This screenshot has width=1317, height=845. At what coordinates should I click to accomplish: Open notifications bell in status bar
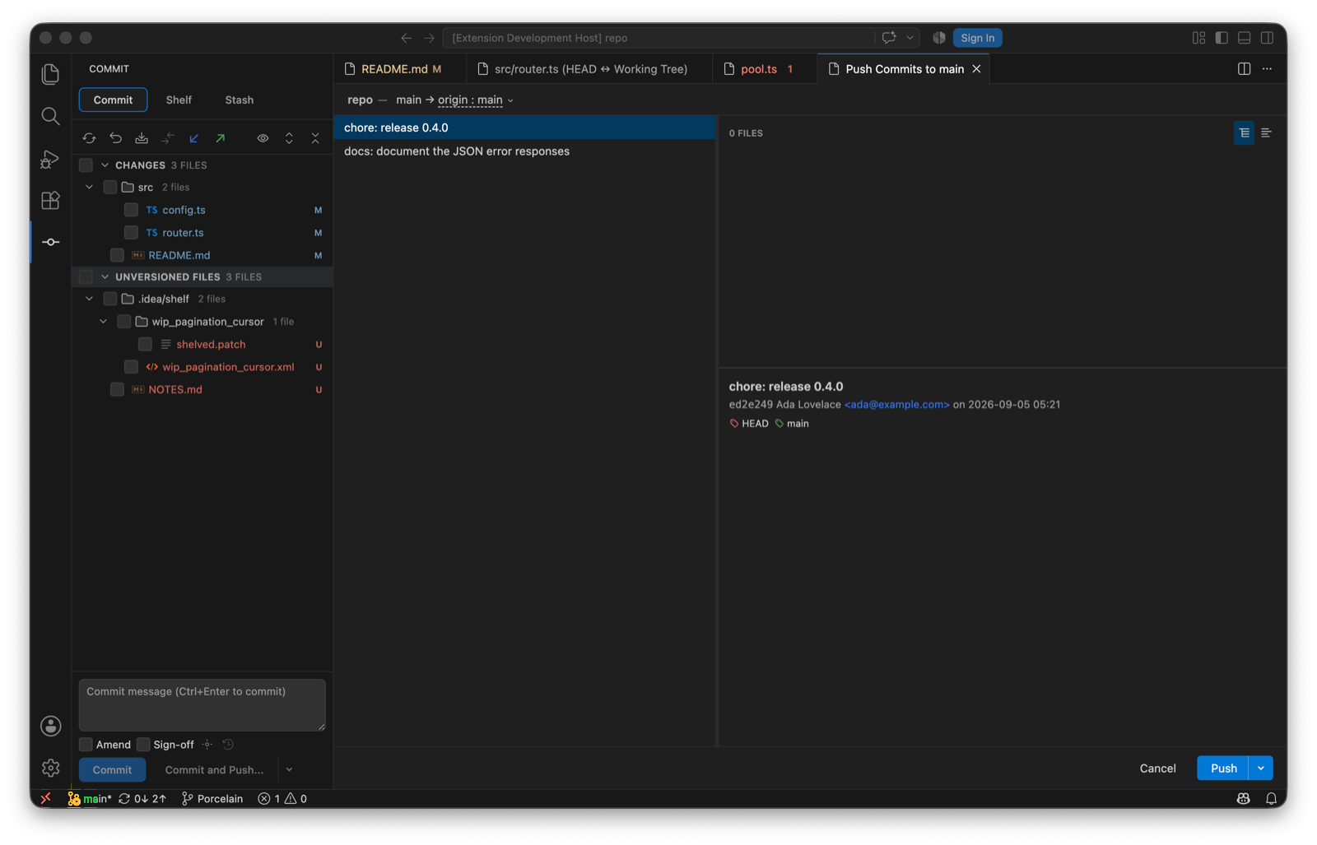(x=1271, y=798)
